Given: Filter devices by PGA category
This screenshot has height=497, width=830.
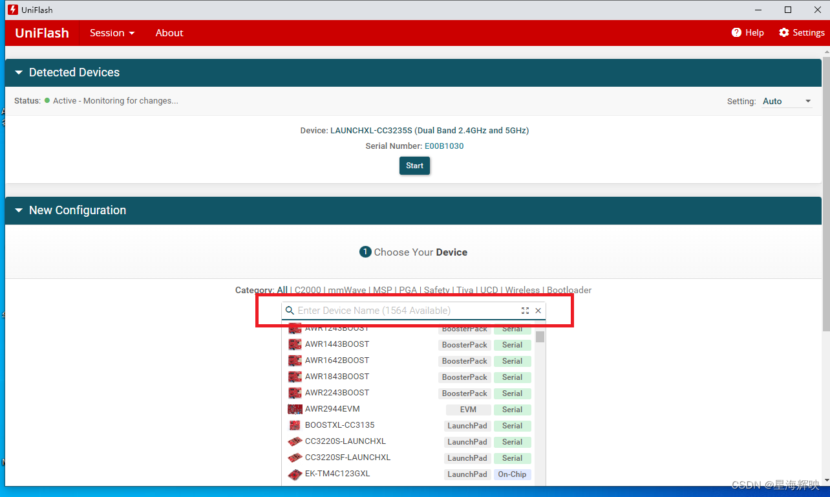Looking at the screenshot, I should click(x=408, y=291).
